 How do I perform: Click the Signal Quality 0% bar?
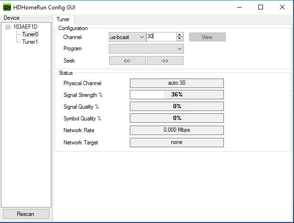click(176, 106)
